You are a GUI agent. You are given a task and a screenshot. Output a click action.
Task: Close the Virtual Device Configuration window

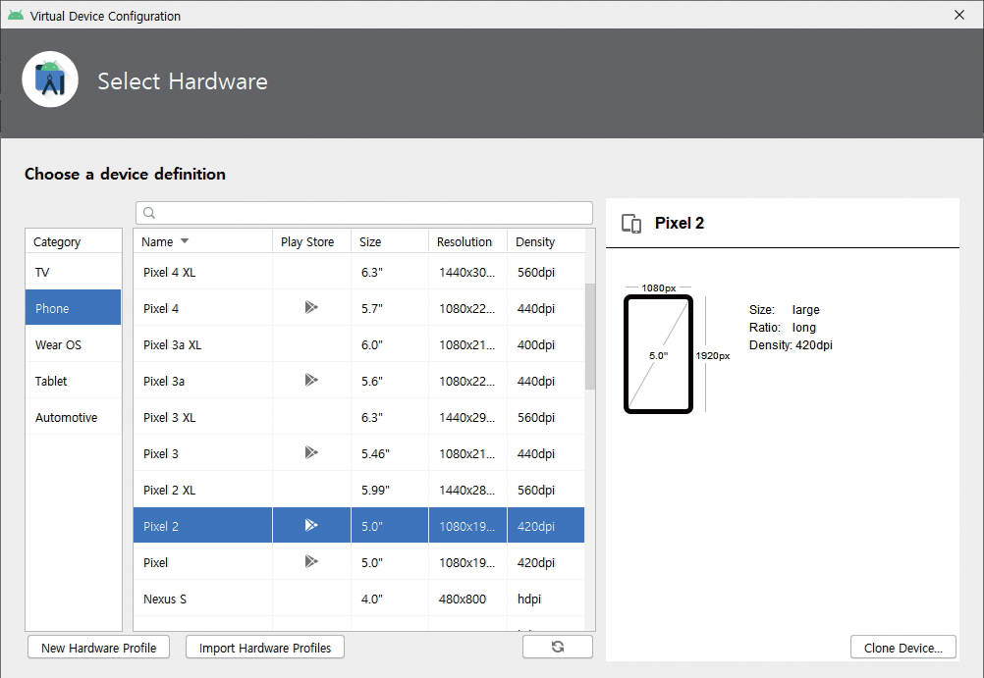click(x=958, y=15)
